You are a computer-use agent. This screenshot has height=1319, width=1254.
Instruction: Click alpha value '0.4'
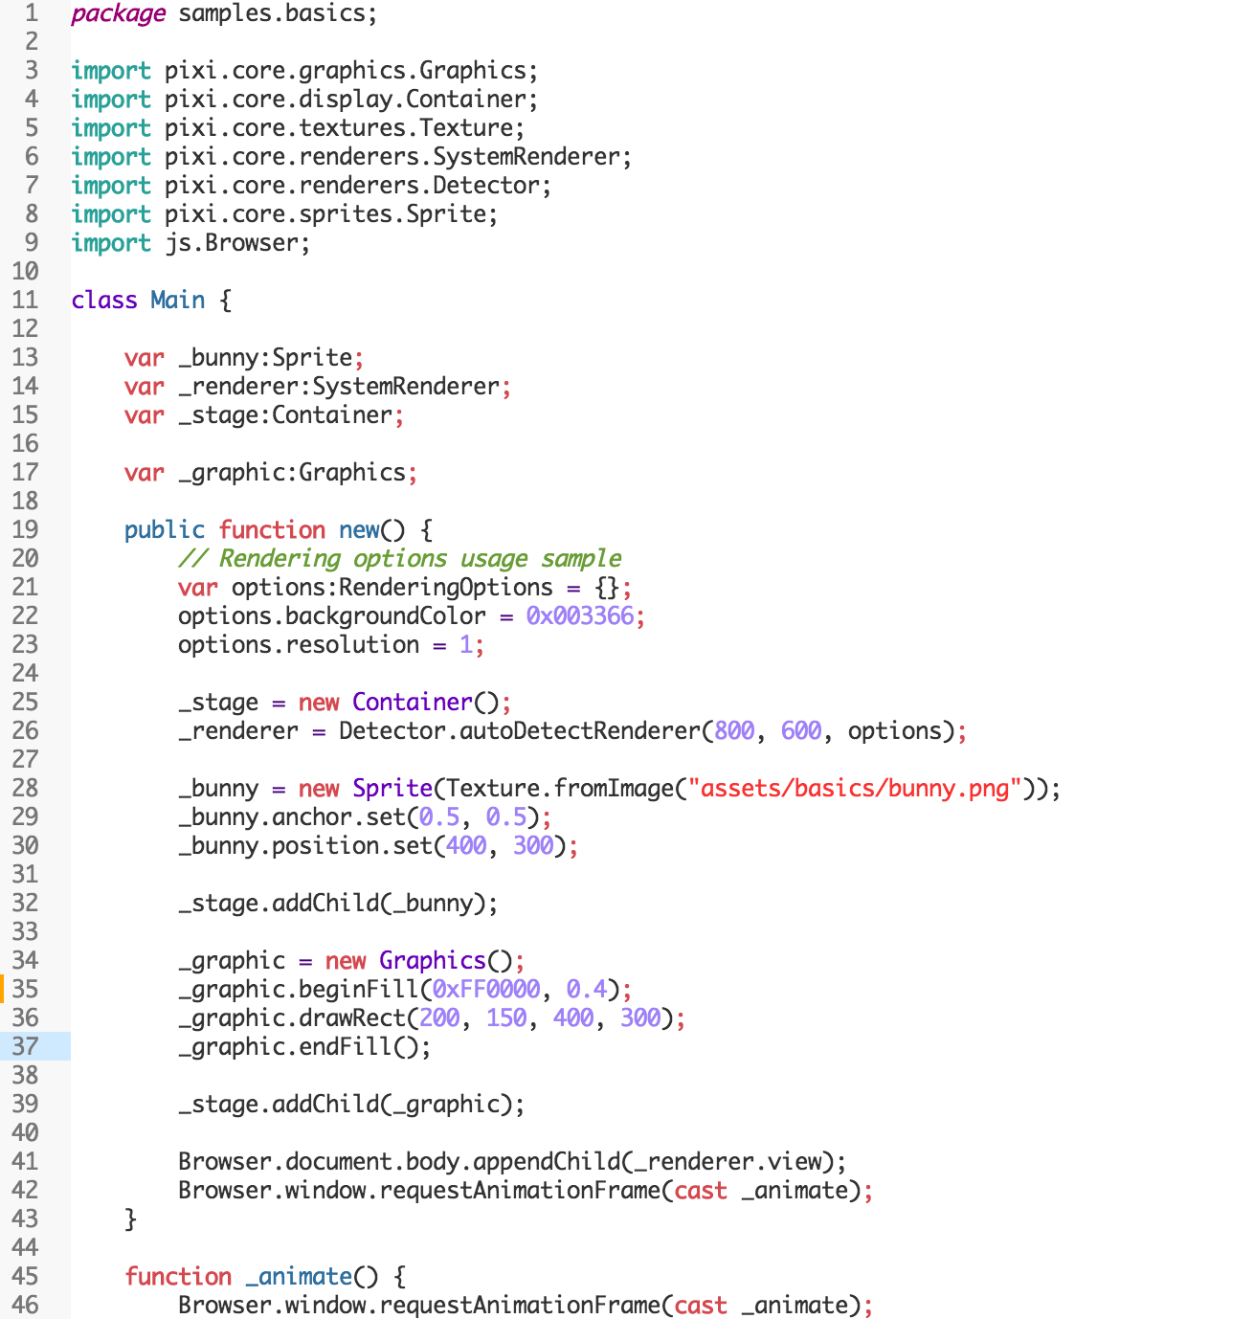coord(587,990)
